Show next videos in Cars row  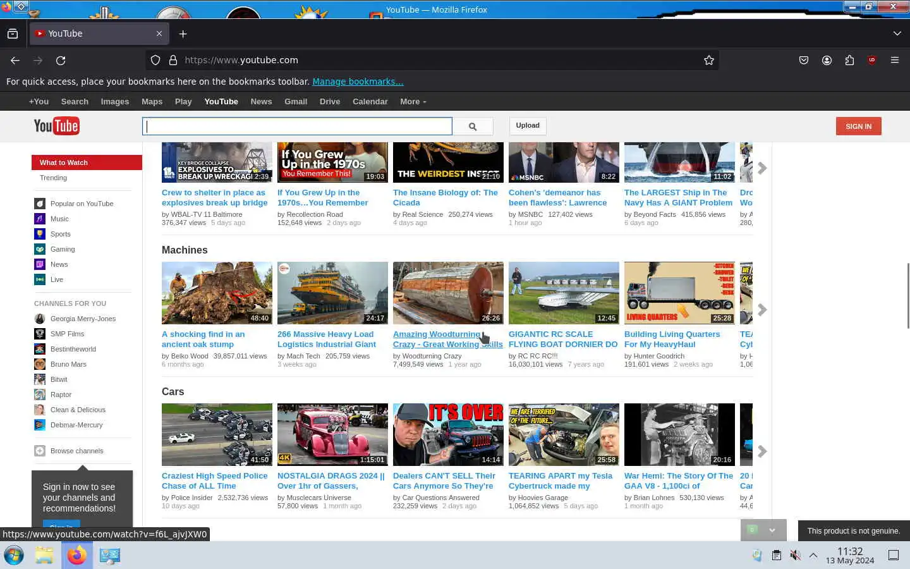pyautogui.click(x=762, y=451)
